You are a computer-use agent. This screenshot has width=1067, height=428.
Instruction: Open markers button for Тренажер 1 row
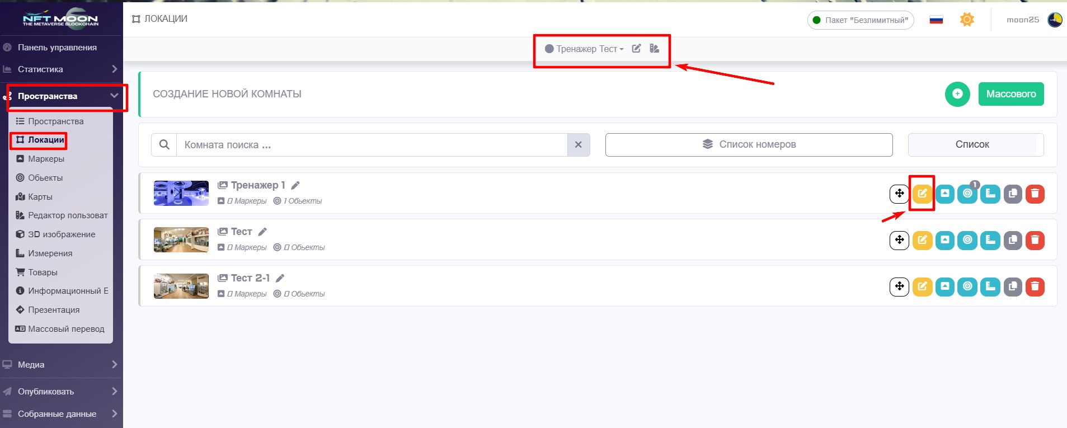pos(945,194)
